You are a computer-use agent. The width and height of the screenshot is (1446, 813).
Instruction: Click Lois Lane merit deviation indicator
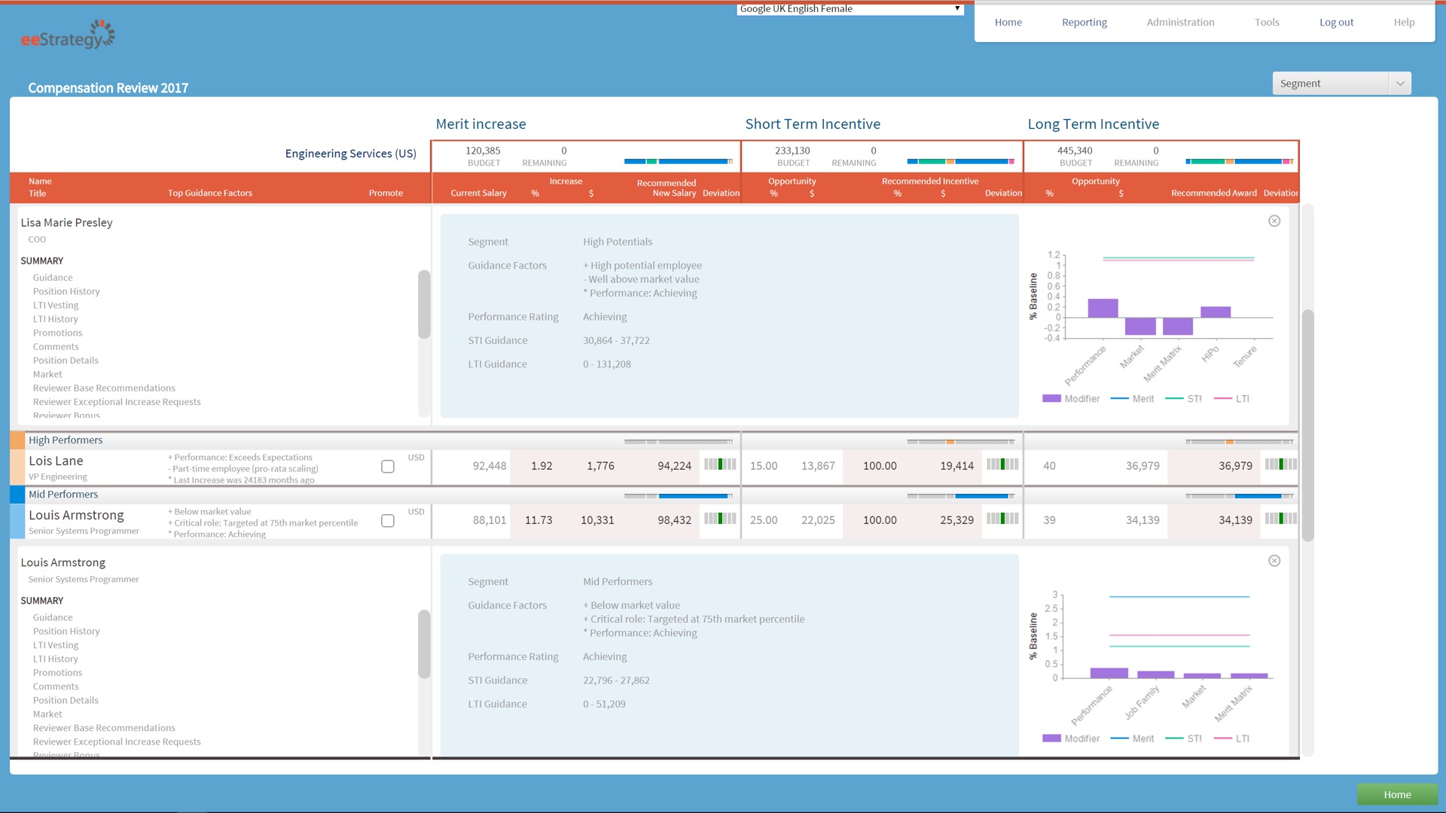[x=720, y=464]
